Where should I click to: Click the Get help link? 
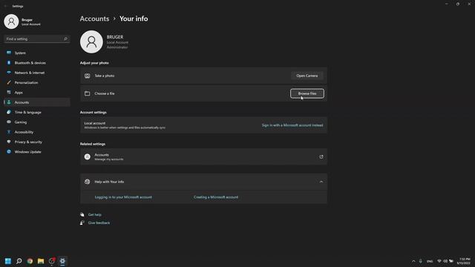[x=95, y=214]
